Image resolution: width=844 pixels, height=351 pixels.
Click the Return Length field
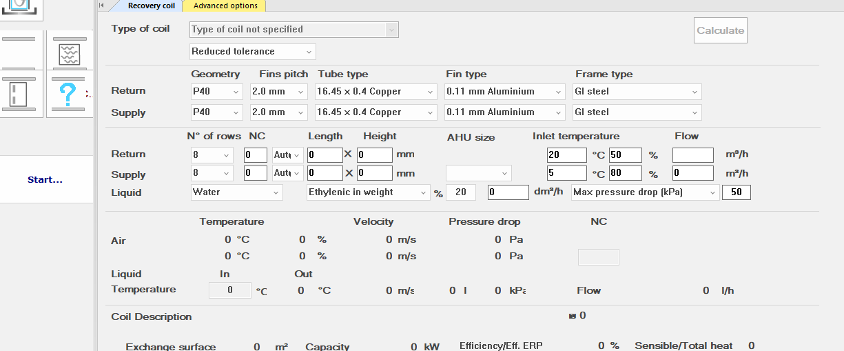point(325,155)
